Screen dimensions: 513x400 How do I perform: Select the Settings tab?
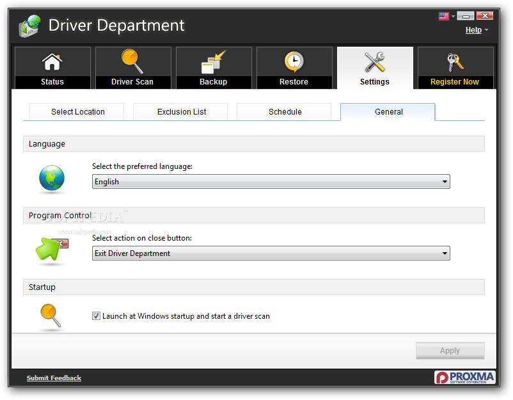tap(375, 68)
